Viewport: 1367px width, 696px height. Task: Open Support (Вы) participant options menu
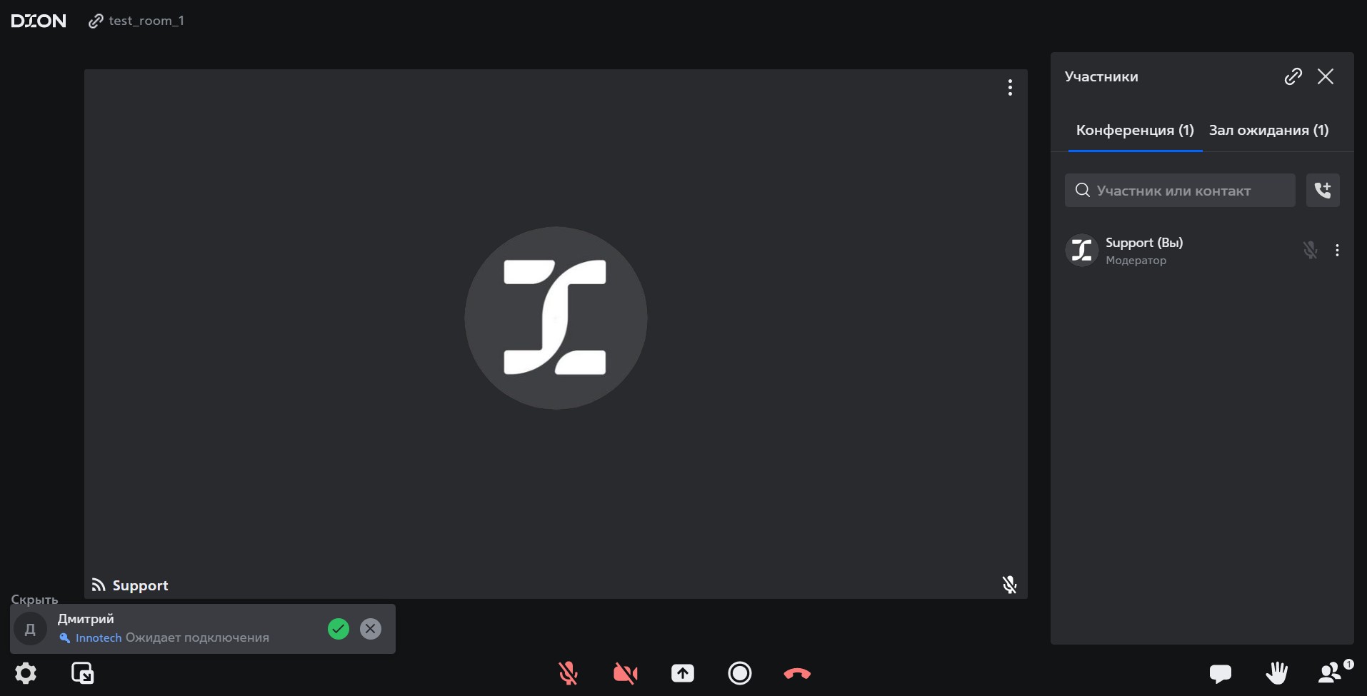point(1337,250)
